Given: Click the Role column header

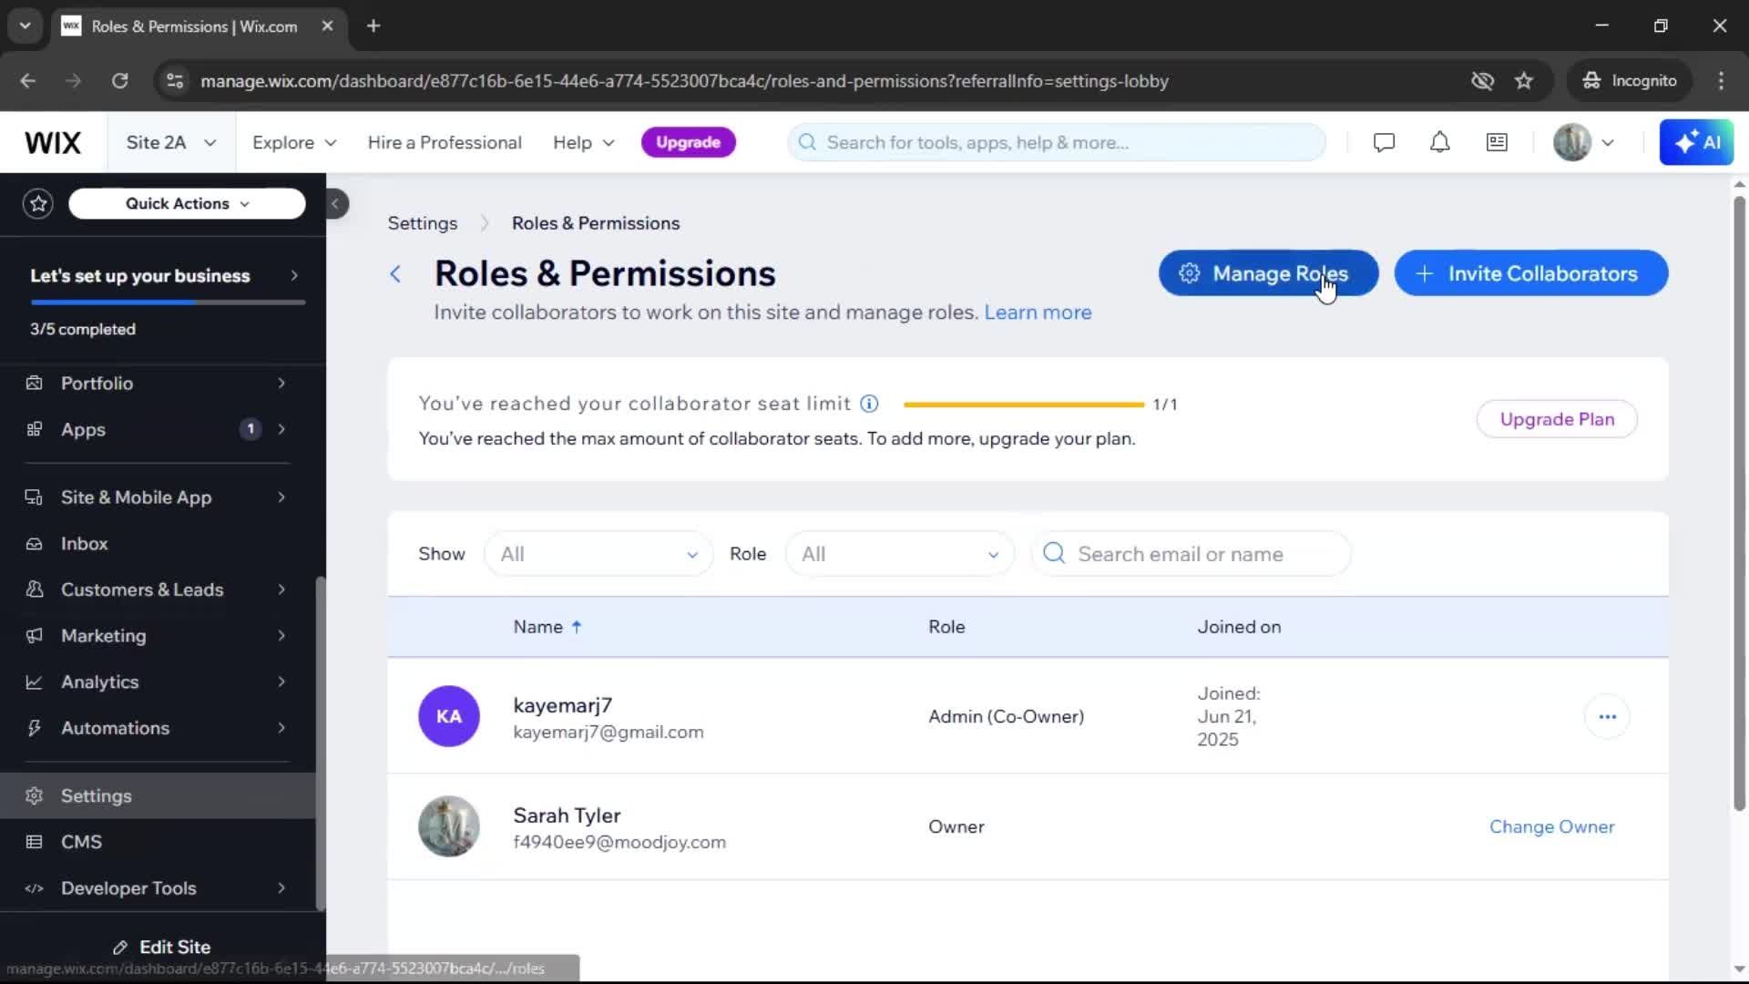Looking at the screenshot, I should click(946, 627).
